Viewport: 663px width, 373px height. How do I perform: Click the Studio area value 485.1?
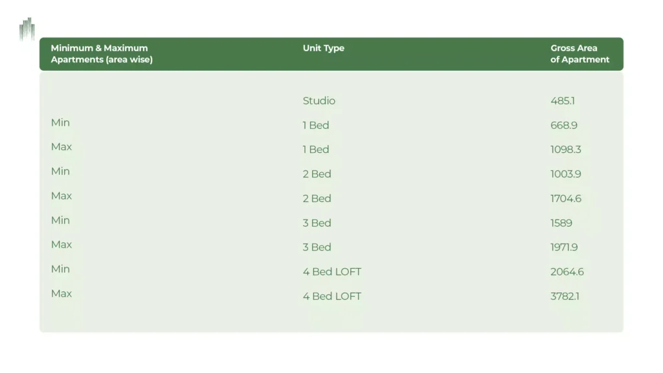563,100
